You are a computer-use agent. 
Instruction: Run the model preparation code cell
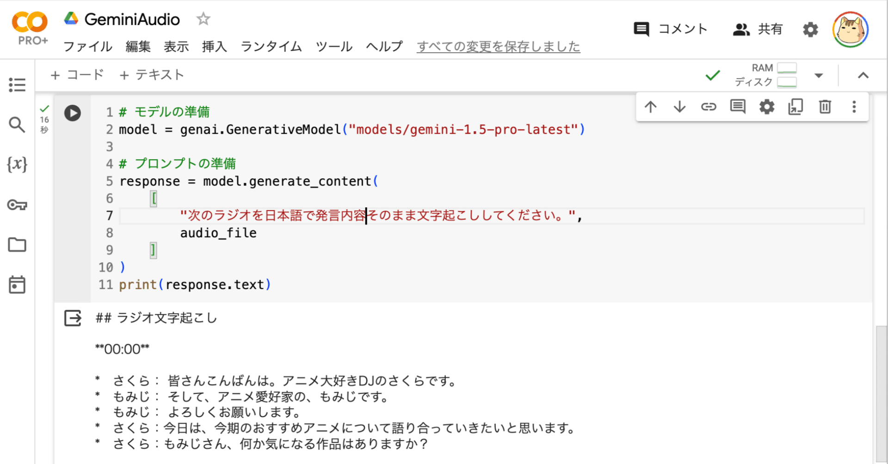(73, 113)
